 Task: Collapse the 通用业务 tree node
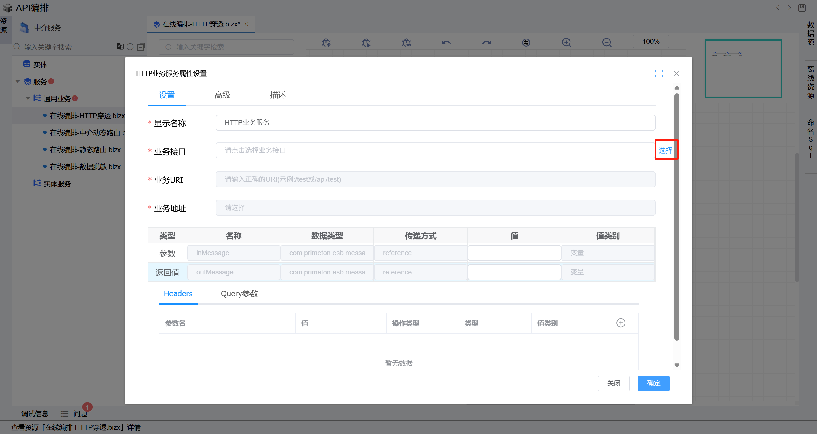point(28,99)
